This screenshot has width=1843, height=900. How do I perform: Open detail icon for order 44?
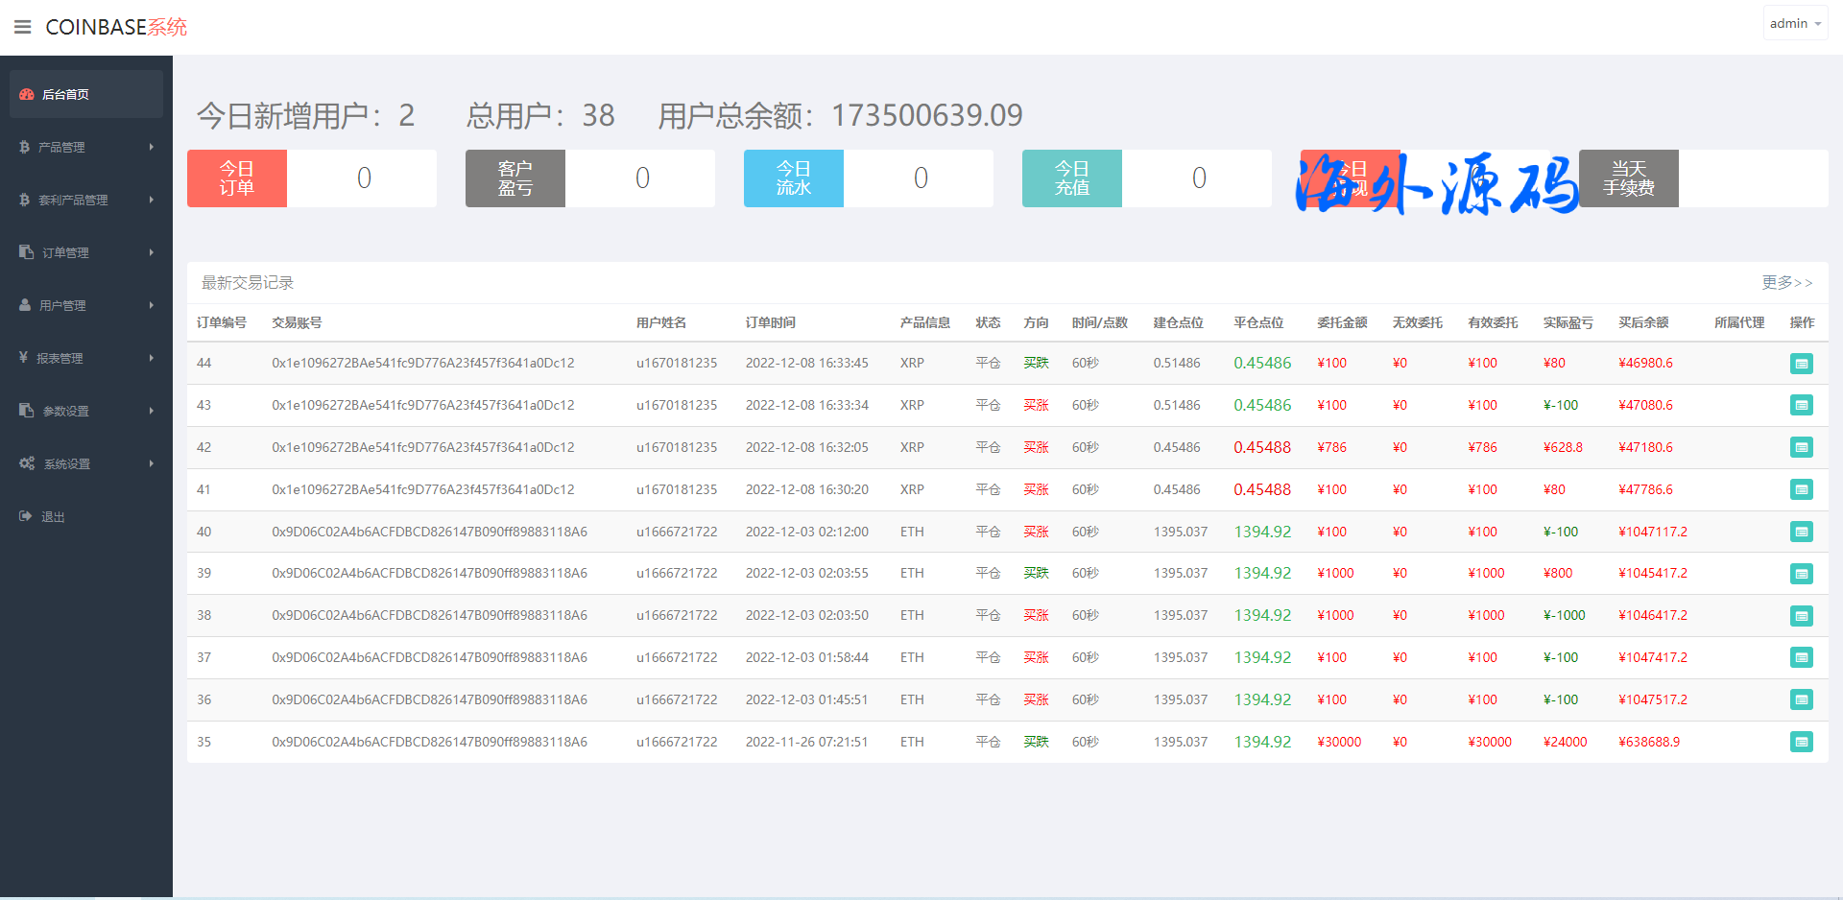pos(1801,364)
